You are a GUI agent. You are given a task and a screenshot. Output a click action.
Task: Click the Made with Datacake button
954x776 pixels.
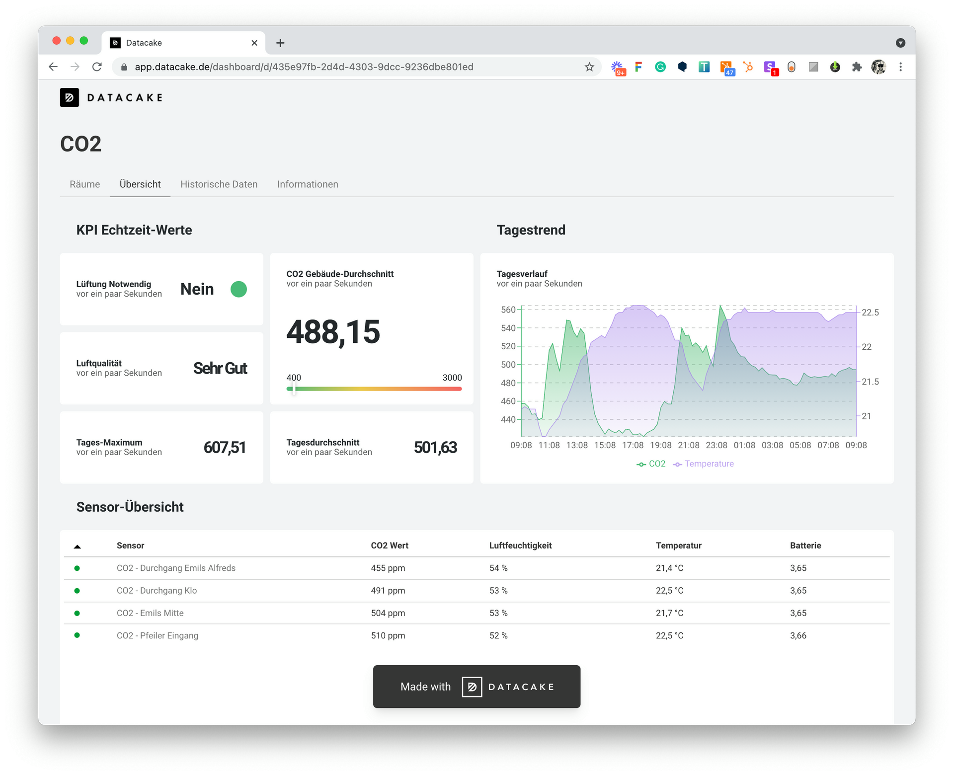pos(477,687)
